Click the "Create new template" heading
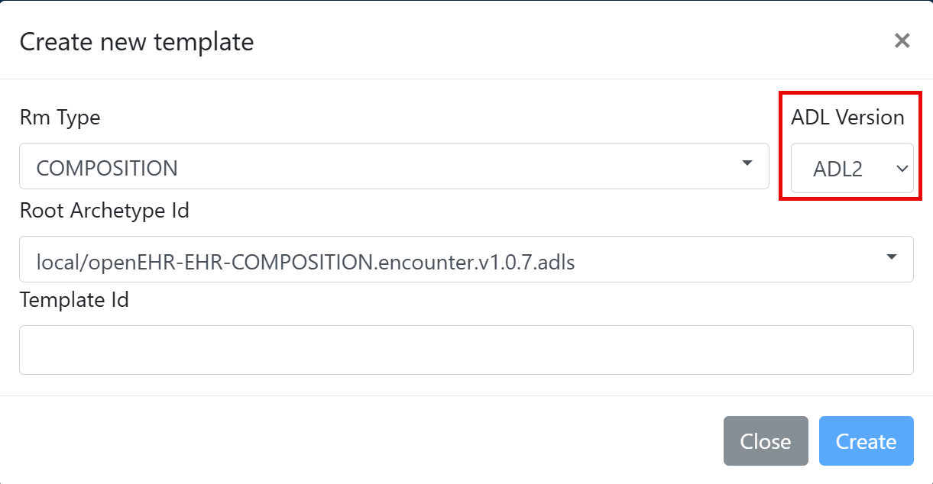 (137, 41)
